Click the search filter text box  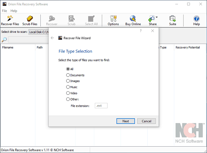pyautogui.click(x=28, y=40)
